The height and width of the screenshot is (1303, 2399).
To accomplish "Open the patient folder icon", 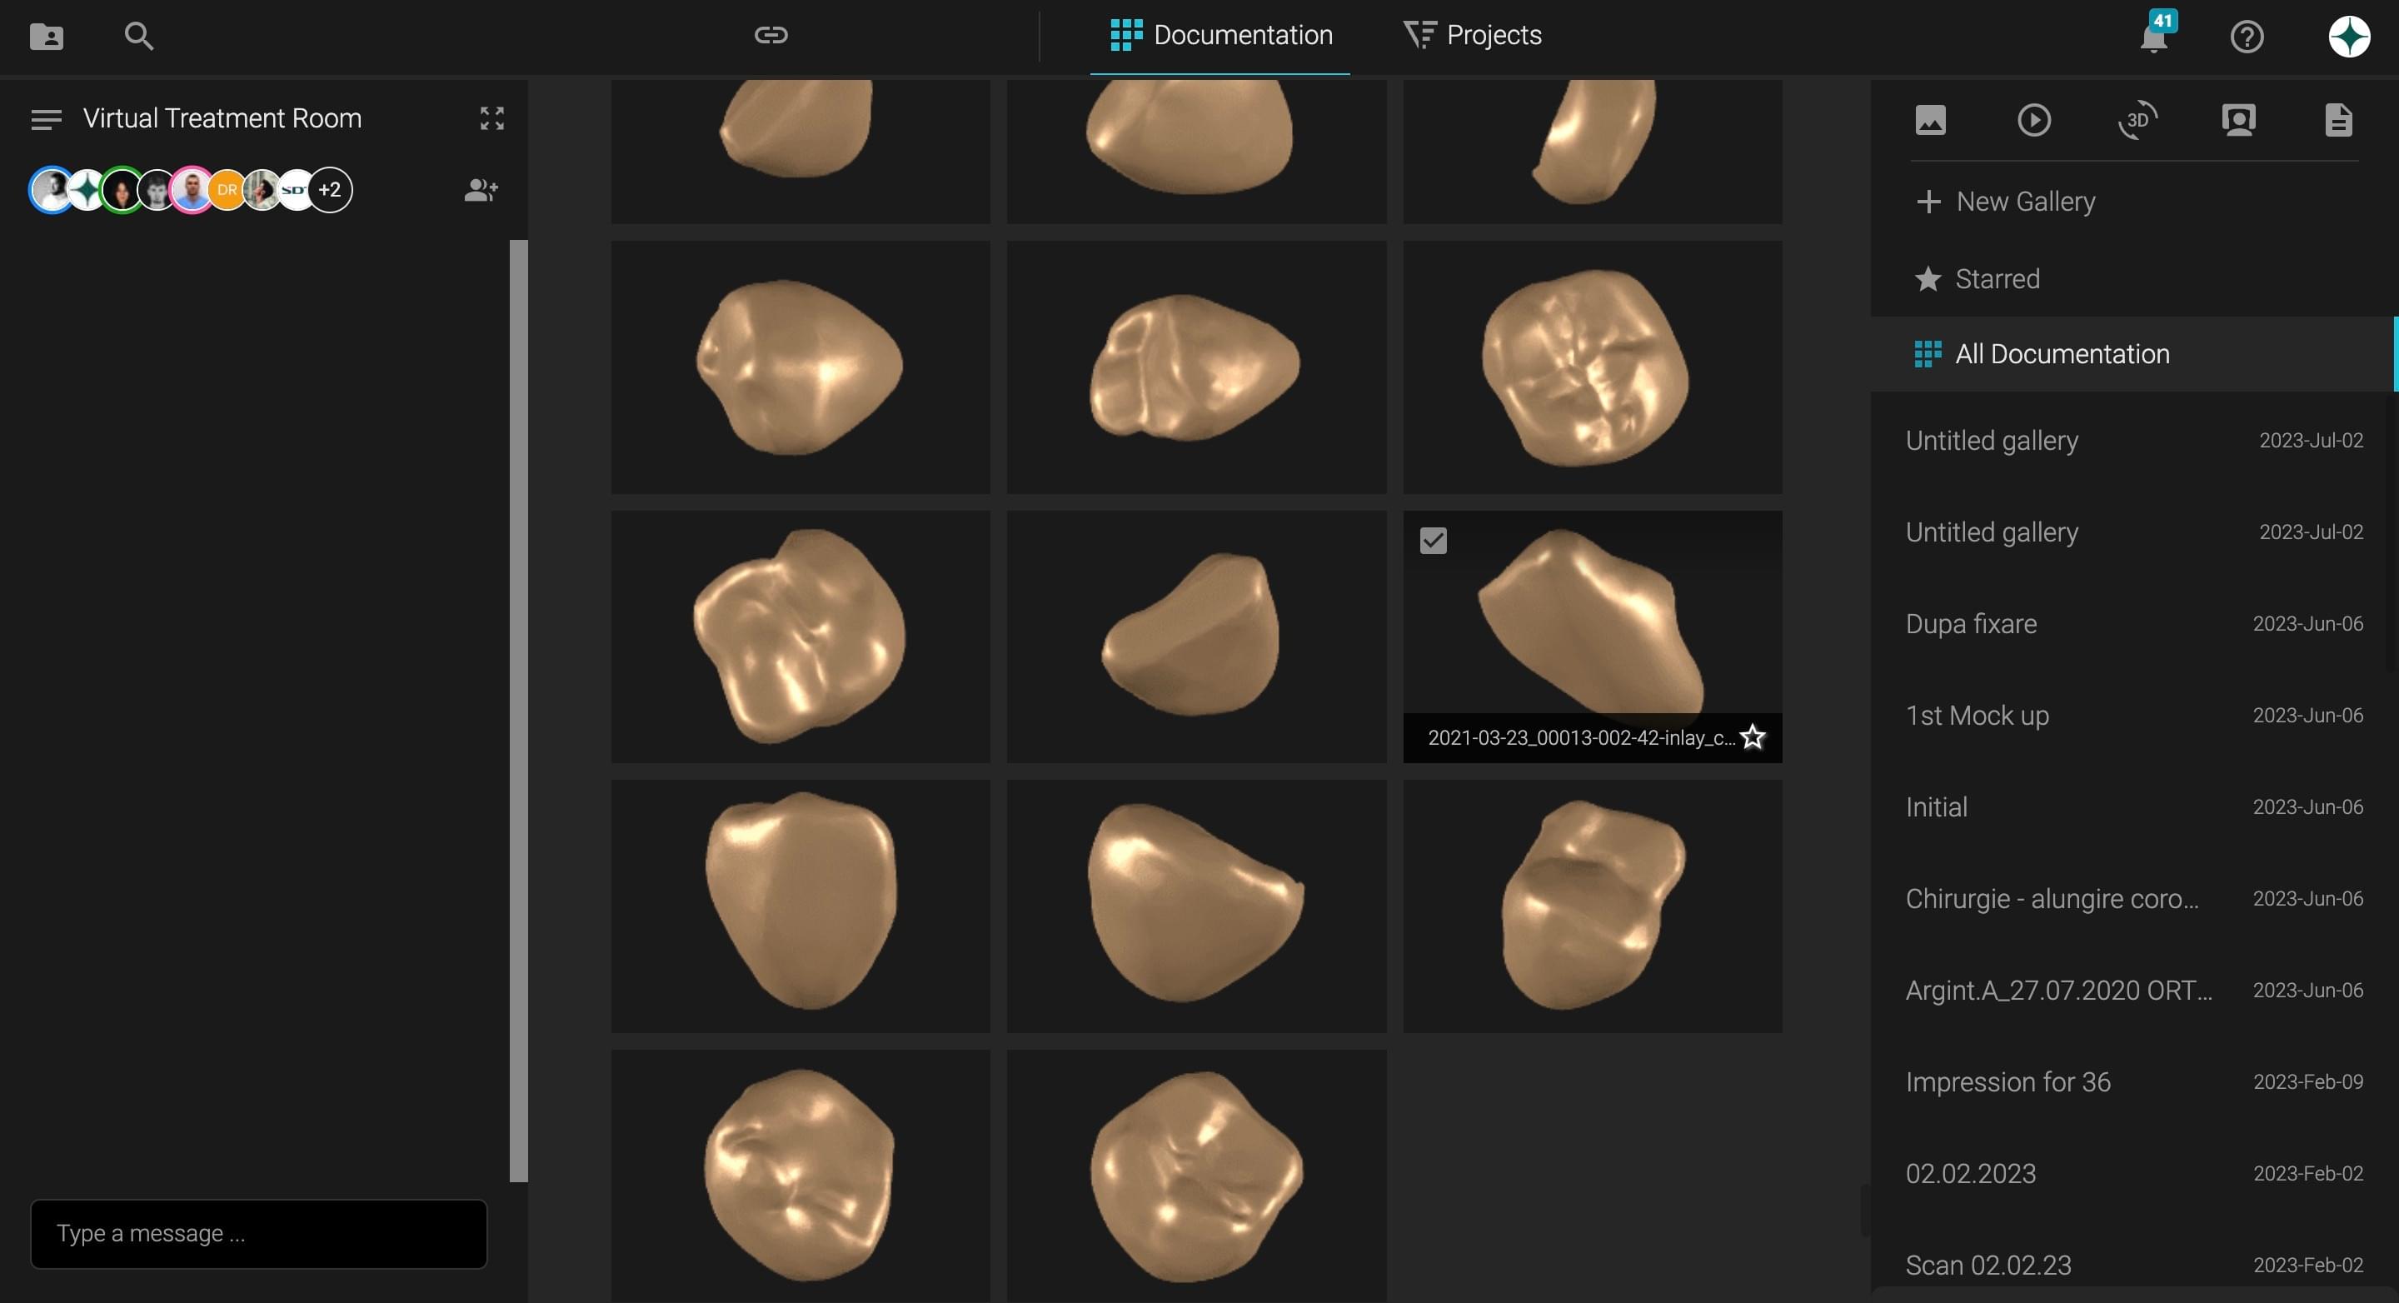I will (47, 37).
